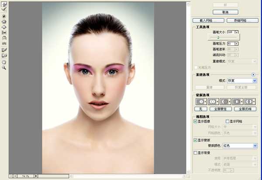The height and width of the screenshot is (180, 262).
Task: Click the zoom out minus button
Action: tap(11, 176)
